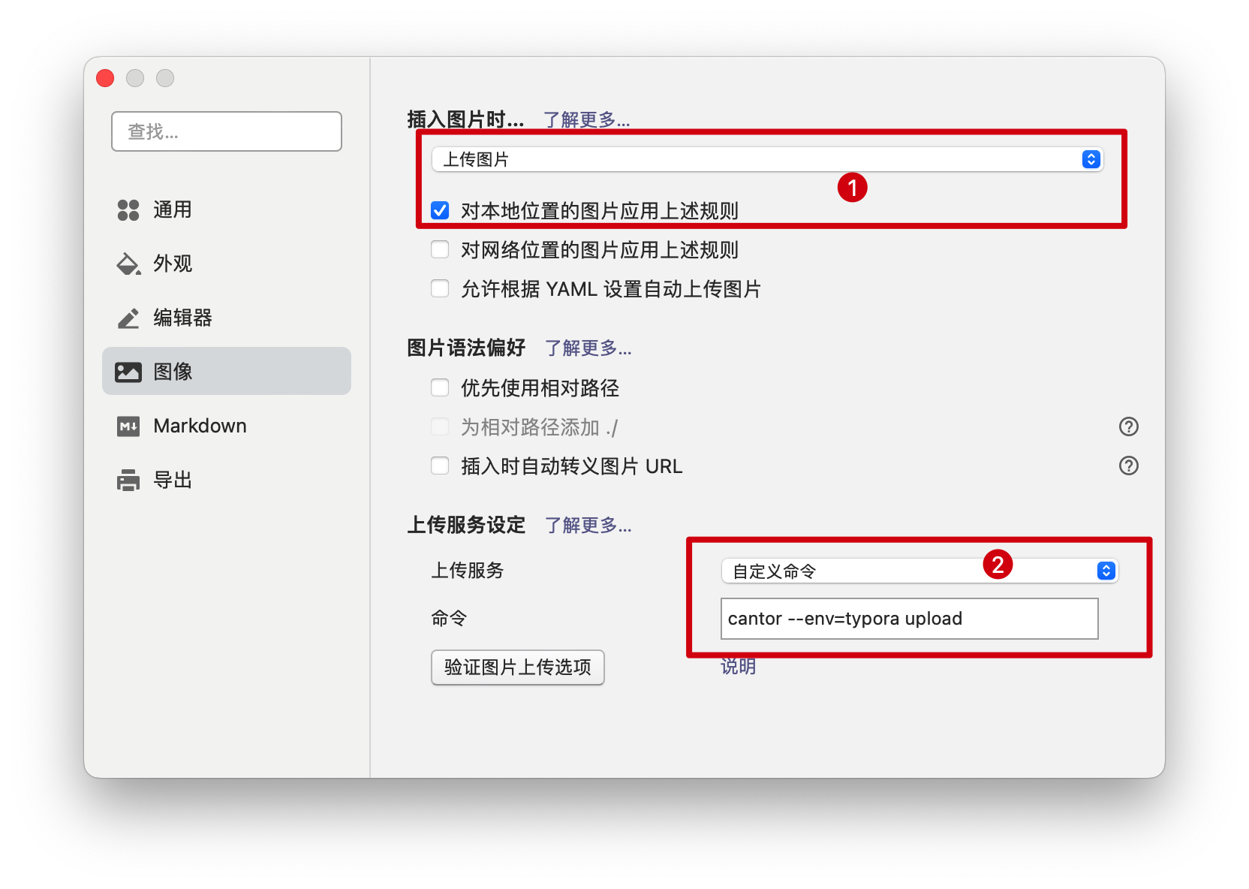Toggle 为相对路径添加 ./ checkbox
1249x889 pixels.
click(x=440, y=426)
